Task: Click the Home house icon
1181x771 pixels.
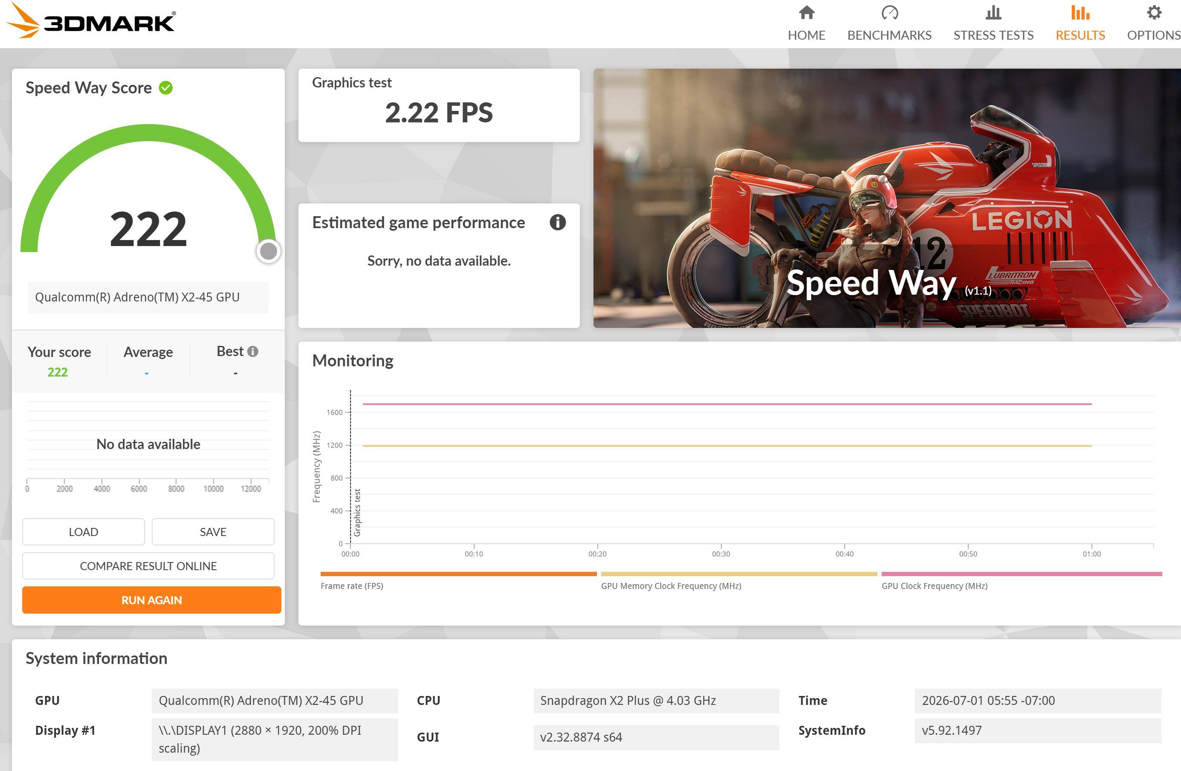Action: [x=806, y=12]
